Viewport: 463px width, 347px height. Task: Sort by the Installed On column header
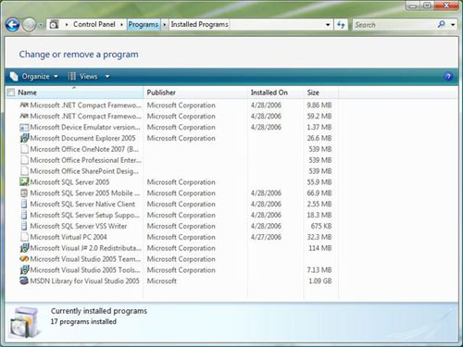275,93
